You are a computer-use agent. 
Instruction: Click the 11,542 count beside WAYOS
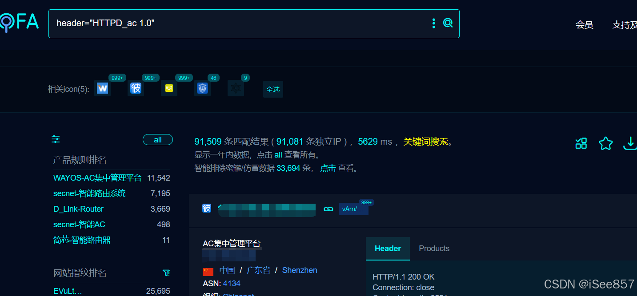point(159,178)
